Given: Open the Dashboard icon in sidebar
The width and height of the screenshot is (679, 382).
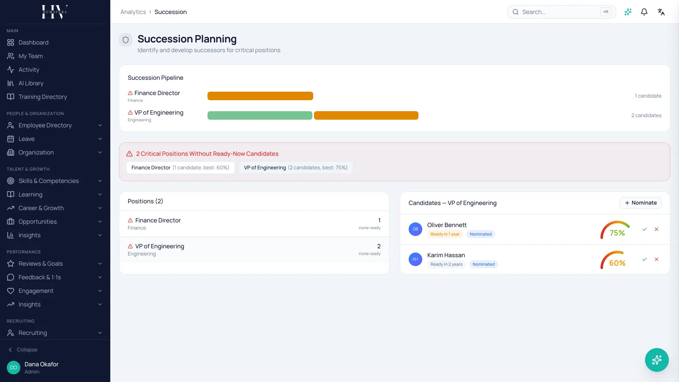Looking at the screenshot, I should point(11,42).
